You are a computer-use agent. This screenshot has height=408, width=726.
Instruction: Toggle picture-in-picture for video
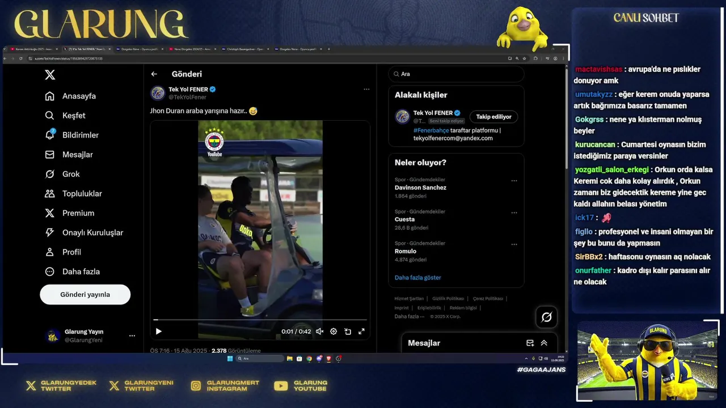point(348,331)
